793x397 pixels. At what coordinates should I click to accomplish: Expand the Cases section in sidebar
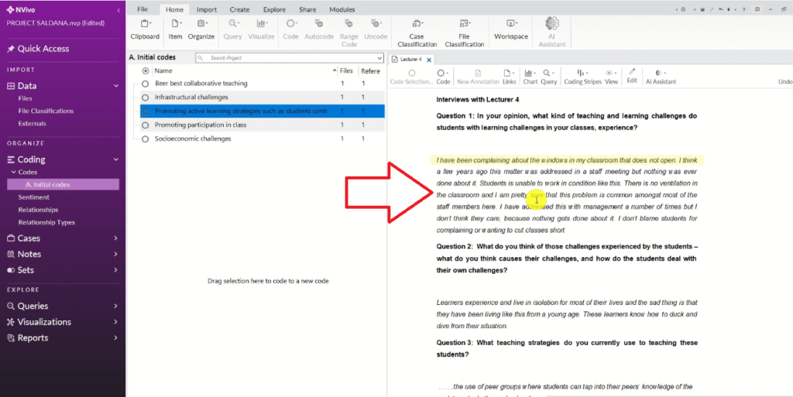coord(115,238)
